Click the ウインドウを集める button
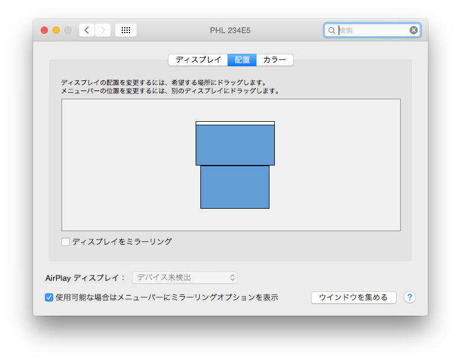This screenshot has height=363, width=461. 353,297
